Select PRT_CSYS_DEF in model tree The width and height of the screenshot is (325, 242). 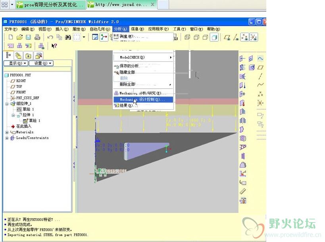click(27, 98)
